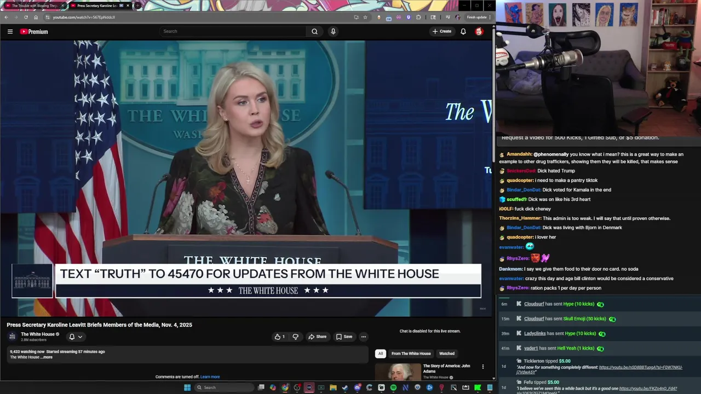Screen dimensions: 701x394
Task: Open the YouTube hamburger guide menu
Action: point(10,31)
